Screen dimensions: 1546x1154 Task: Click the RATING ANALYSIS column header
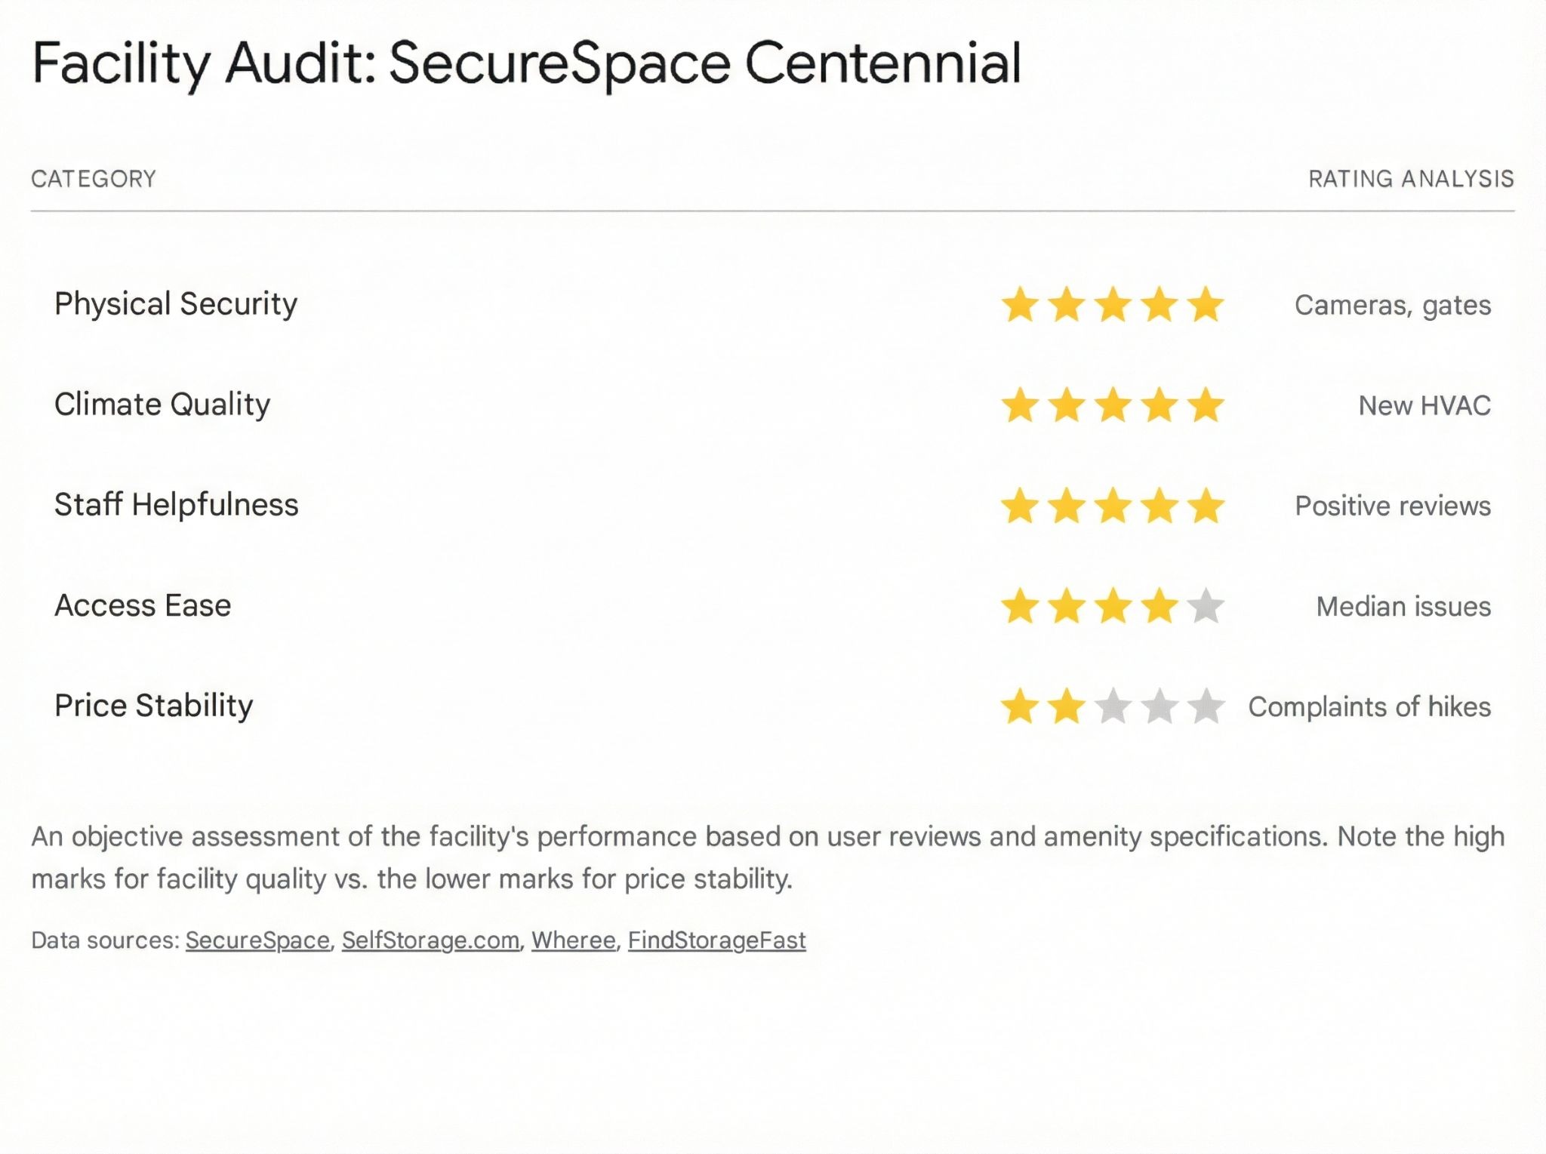click(1411, 179)
